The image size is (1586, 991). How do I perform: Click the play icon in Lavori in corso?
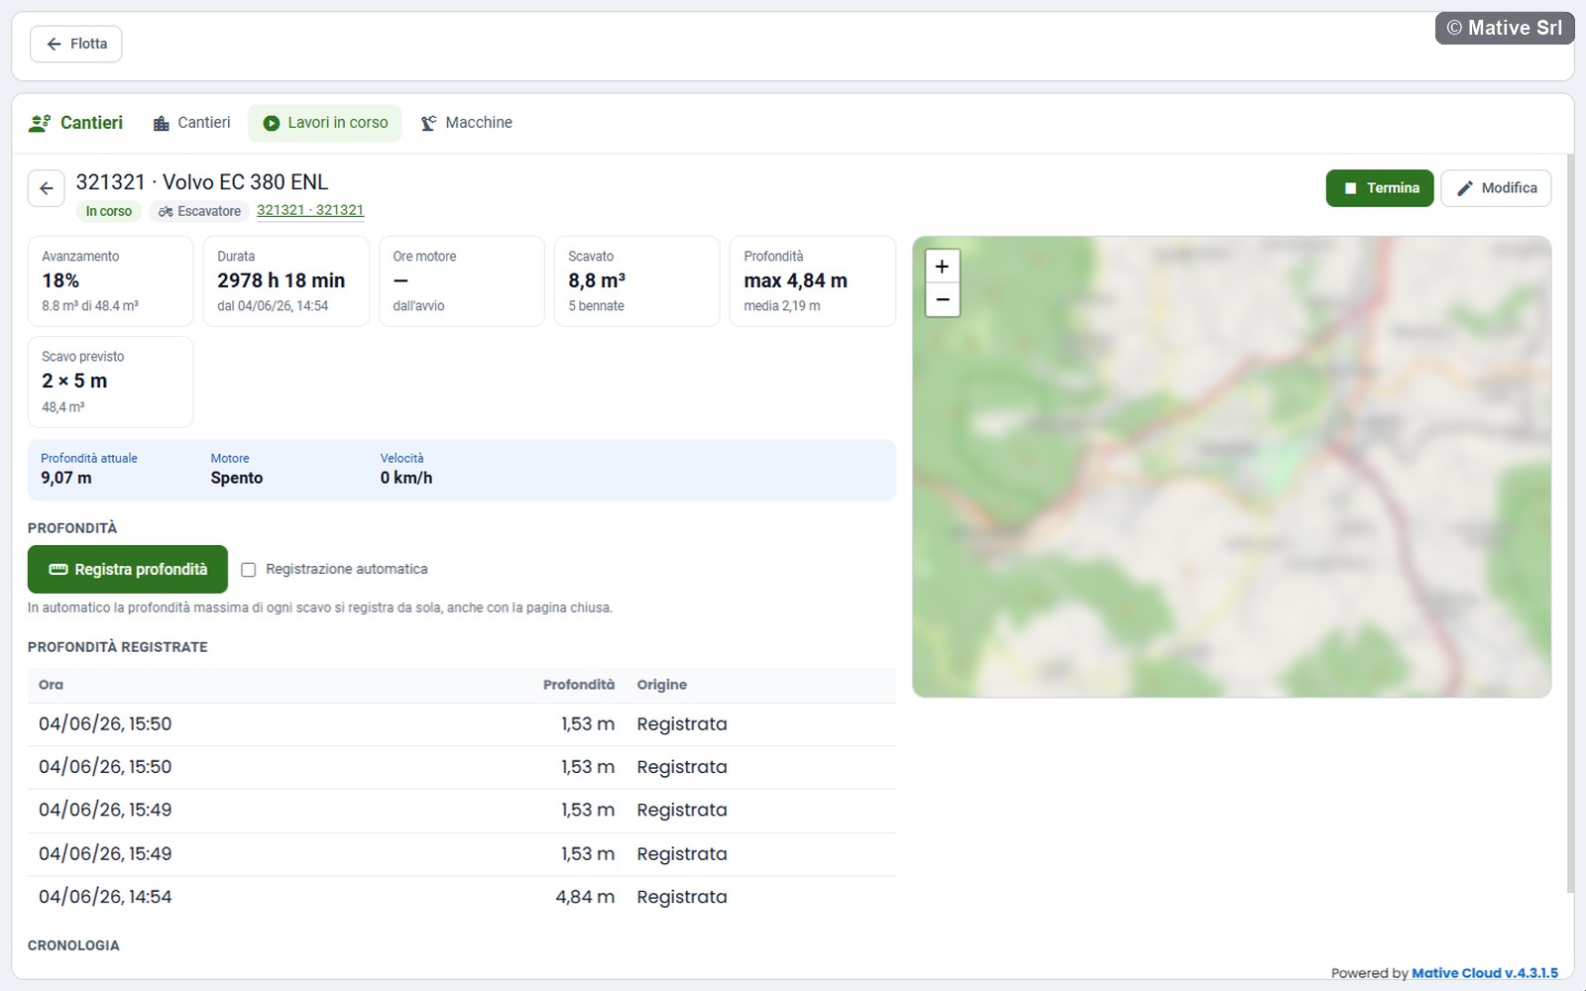pos(271,123)
